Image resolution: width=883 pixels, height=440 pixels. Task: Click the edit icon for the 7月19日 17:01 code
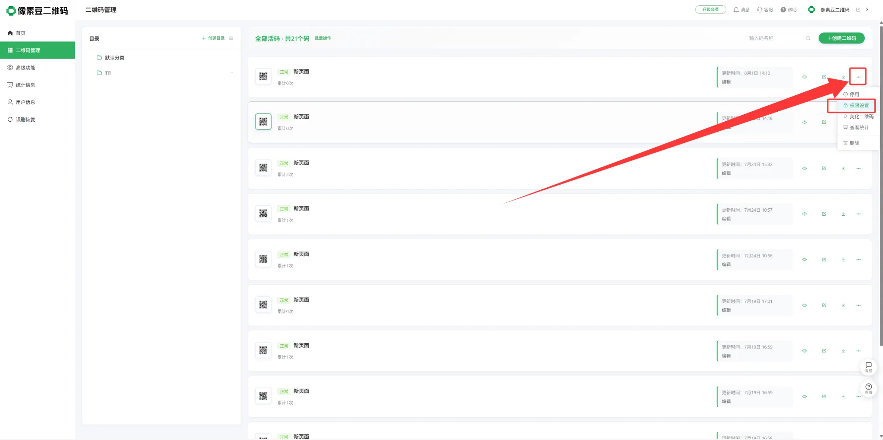pyautogui.click(x=824, y=306)
